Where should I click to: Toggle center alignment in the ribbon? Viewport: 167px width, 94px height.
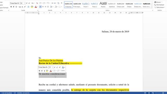[43, 7]
